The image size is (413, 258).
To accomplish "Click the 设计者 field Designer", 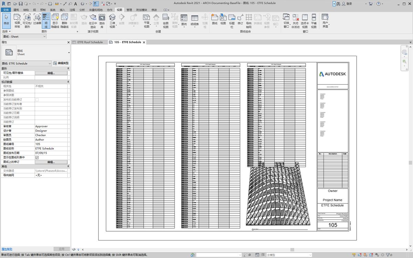I will click(52, 131).
